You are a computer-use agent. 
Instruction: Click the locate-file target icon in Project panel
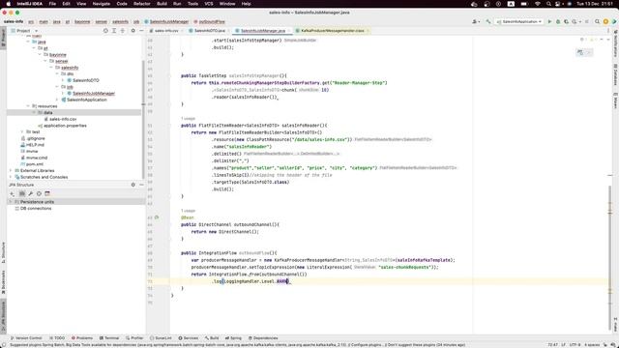pos(105,30)
